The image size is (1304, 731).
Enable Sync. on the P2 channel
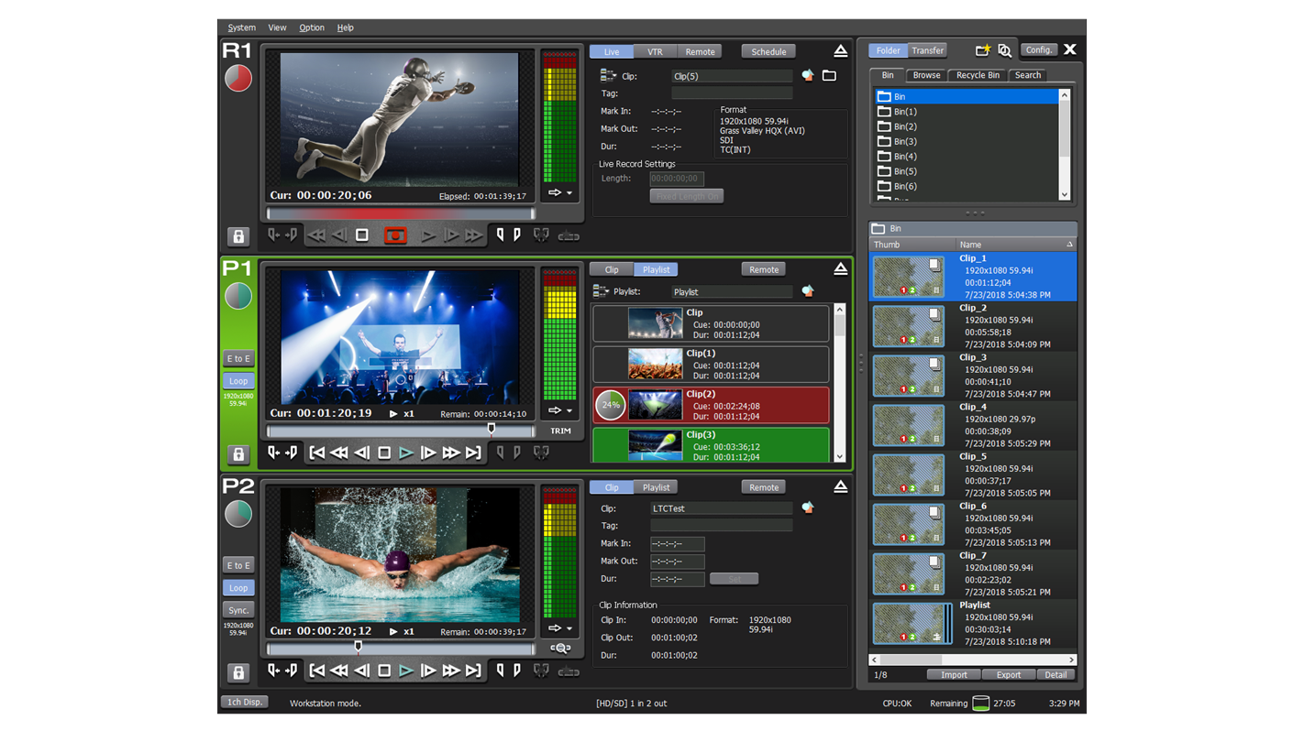[238, 610]
